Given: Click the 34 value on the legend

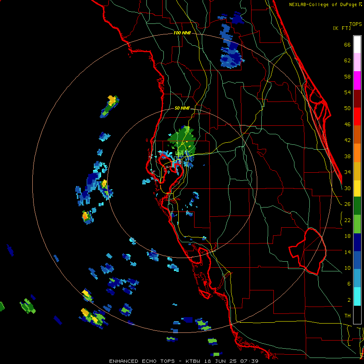Looking at the screenshot, I should click(347, 172).
